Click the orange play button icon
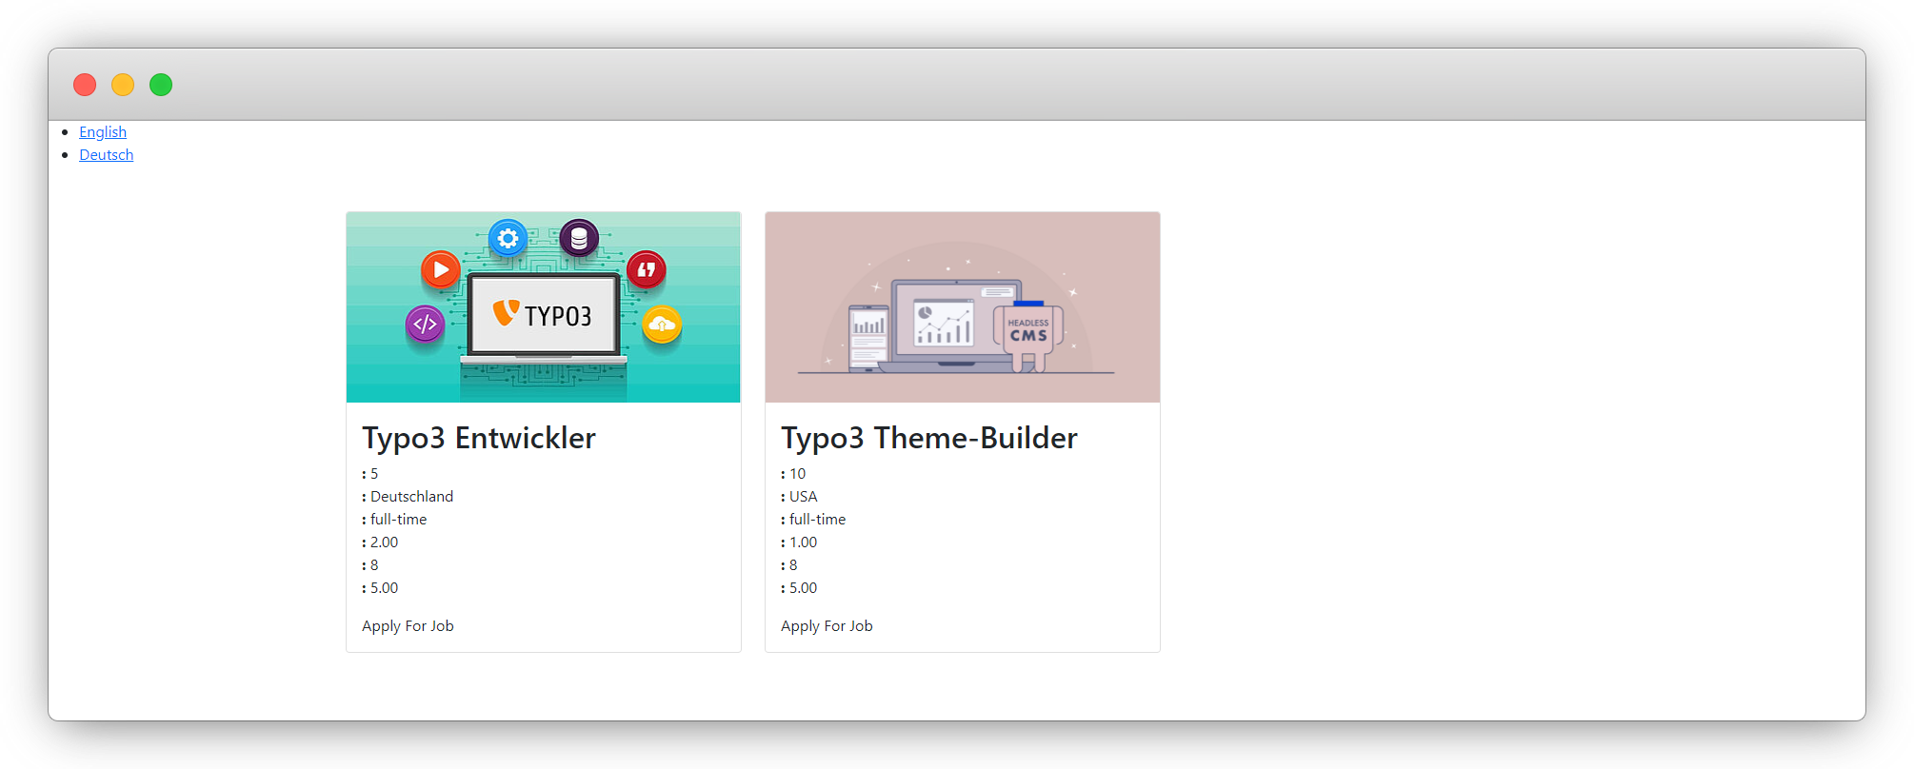The image size is (1914, 769). tap(440, 270)
